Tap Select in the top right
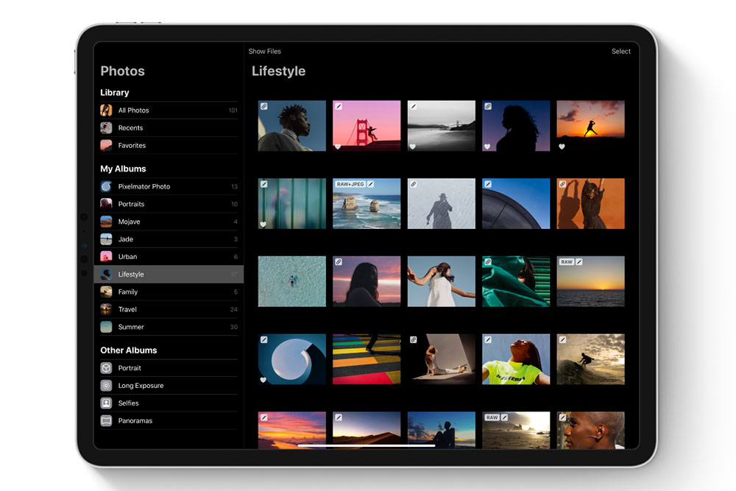The width and height of the screenshot is (736, 491). 620,52
